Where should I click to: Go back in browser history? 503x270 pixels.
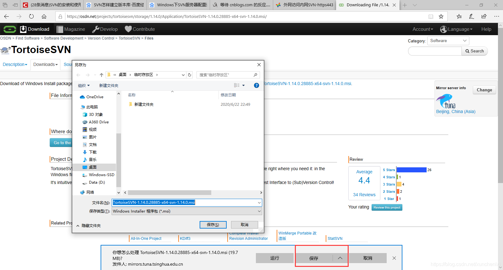pyautogui.click(x=7, y=16)
